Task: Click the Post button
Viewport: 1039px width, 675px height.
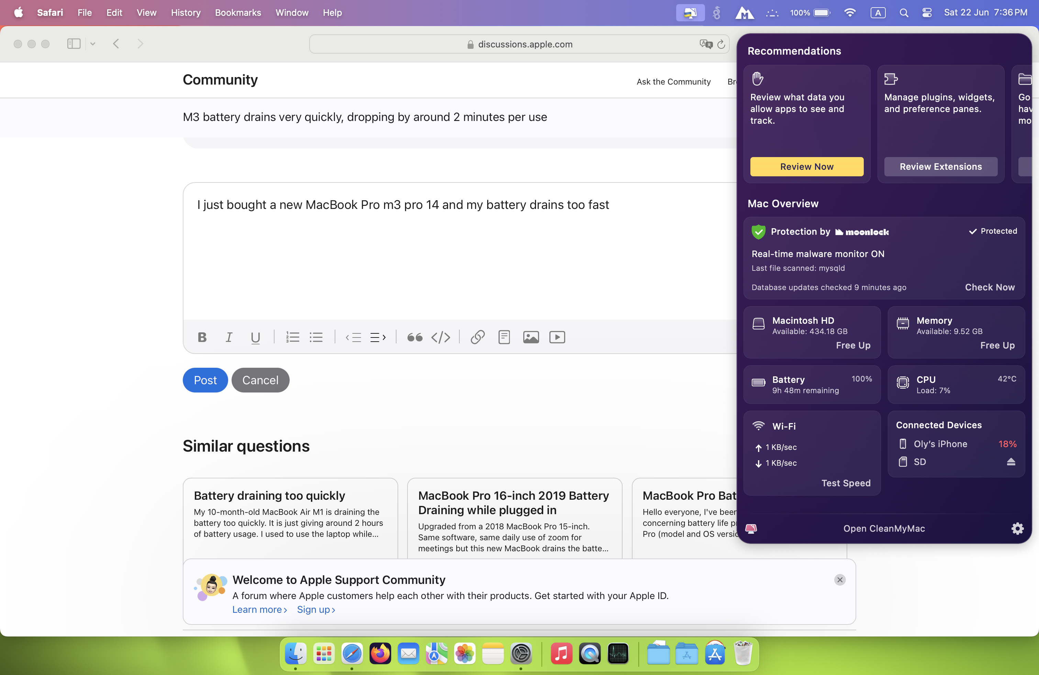Action: click(205, 380)
